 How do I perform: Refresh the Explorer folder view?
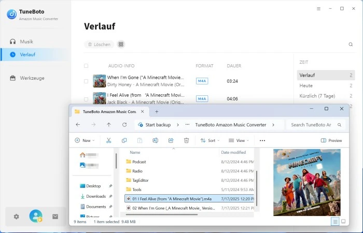pyautogui.click(x=124, y=125)
